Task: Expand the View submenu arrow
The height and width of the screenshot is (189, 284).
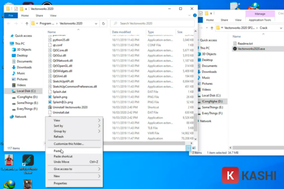Action: 99,120
